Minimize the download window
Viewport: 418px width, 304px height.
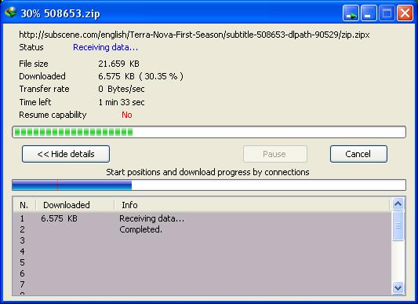[x=369, y=13]
